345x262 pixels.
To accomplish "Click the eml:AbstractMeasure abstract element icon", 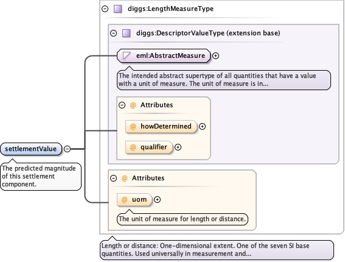I will tap(127, 55).
